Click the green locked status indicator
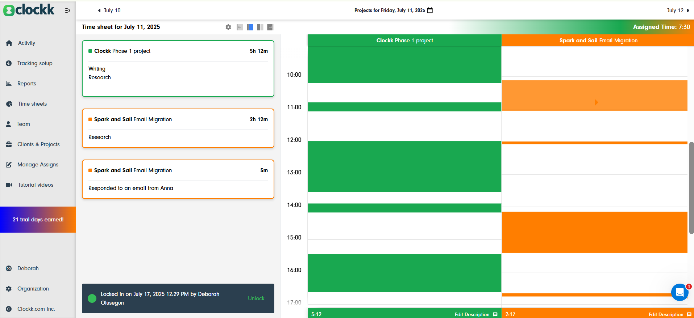Screen dimensions: 694x318 pos(92,298)
